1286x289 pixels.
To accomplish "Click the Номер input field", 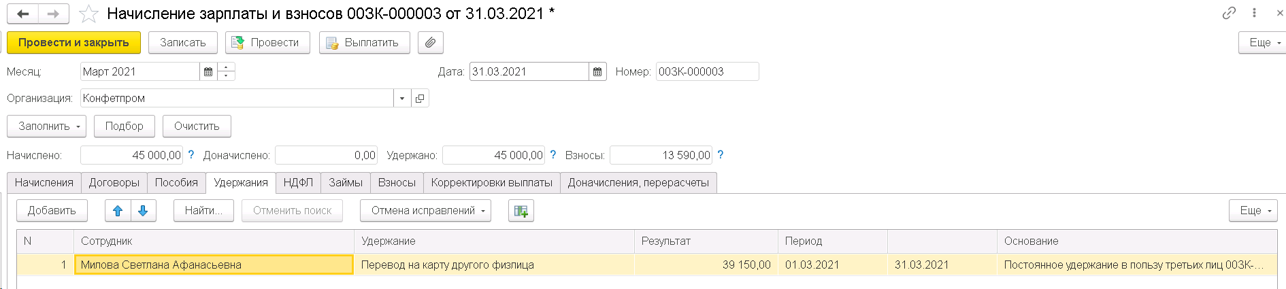I will pos(707,71).
